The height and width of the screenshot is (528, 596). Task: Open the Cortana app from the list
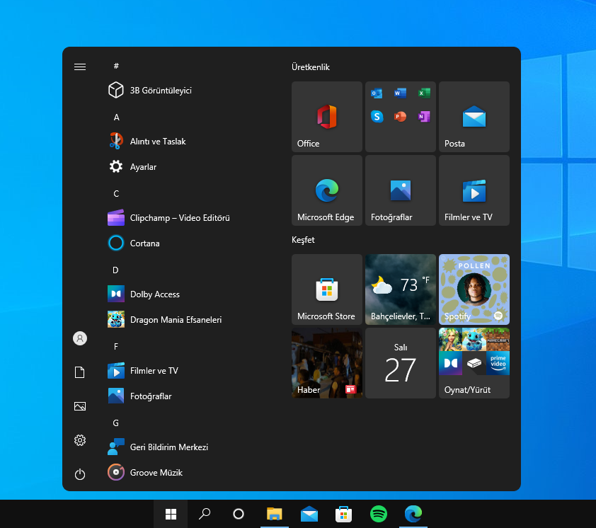[x=144, y=243]
